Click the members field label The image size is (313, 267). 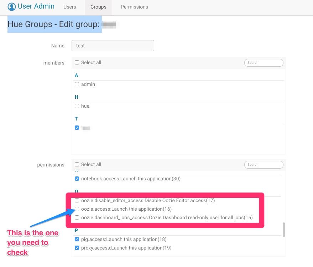pos(54,63)
